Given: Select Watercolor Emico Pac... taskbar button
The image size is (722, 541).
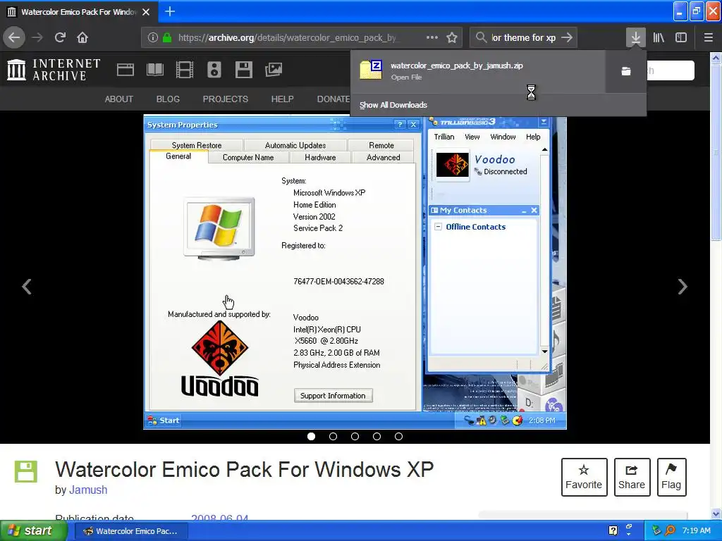Looking at the screenshot, I should [130, 531].
